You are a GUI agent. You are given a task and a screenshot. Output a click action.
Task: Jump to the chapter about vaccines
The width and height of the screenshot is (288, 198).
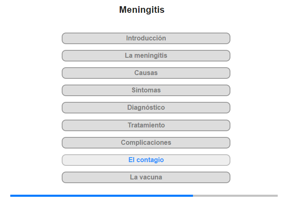(x=146, y=177)
